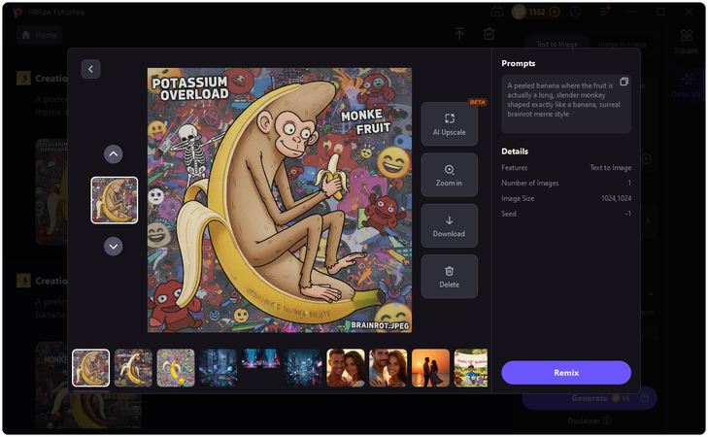
Task: Open the user account icon
Action: click(575, 13)
